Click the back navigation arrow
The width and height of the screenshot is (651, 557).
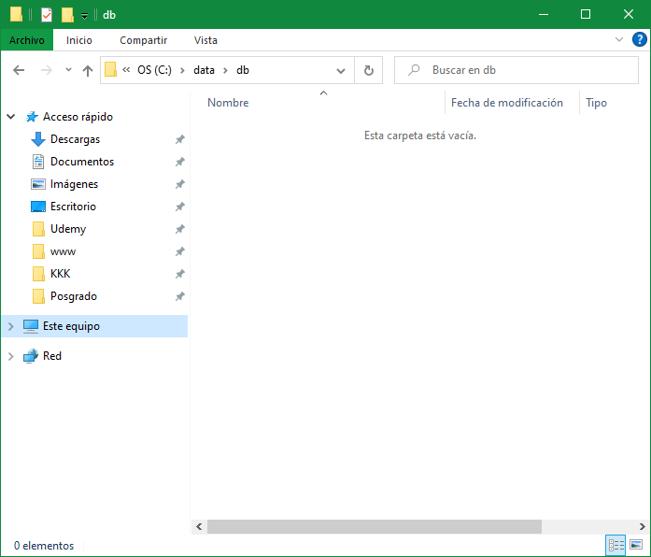click(x=19, y=70)
